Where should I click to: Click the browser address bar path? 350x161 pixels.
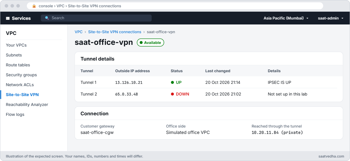click(x=80, y=6)
